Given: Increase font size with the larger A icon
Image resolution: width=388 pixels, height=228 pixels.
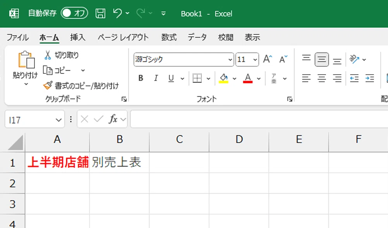Looking at the screenshot, I should click(x=267, y=59).
